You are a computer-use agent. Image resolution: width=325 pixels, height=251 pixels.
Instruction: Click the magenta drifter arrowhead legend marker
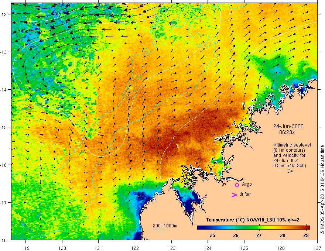(x=235, y=195)
